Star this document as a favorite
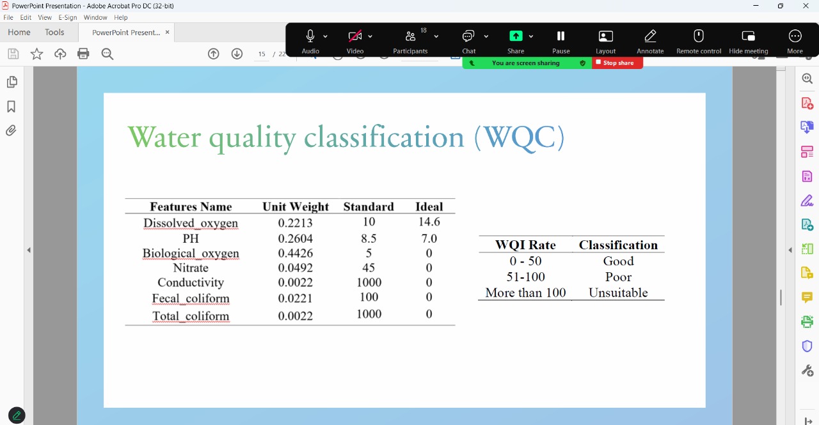 (36, 54)
